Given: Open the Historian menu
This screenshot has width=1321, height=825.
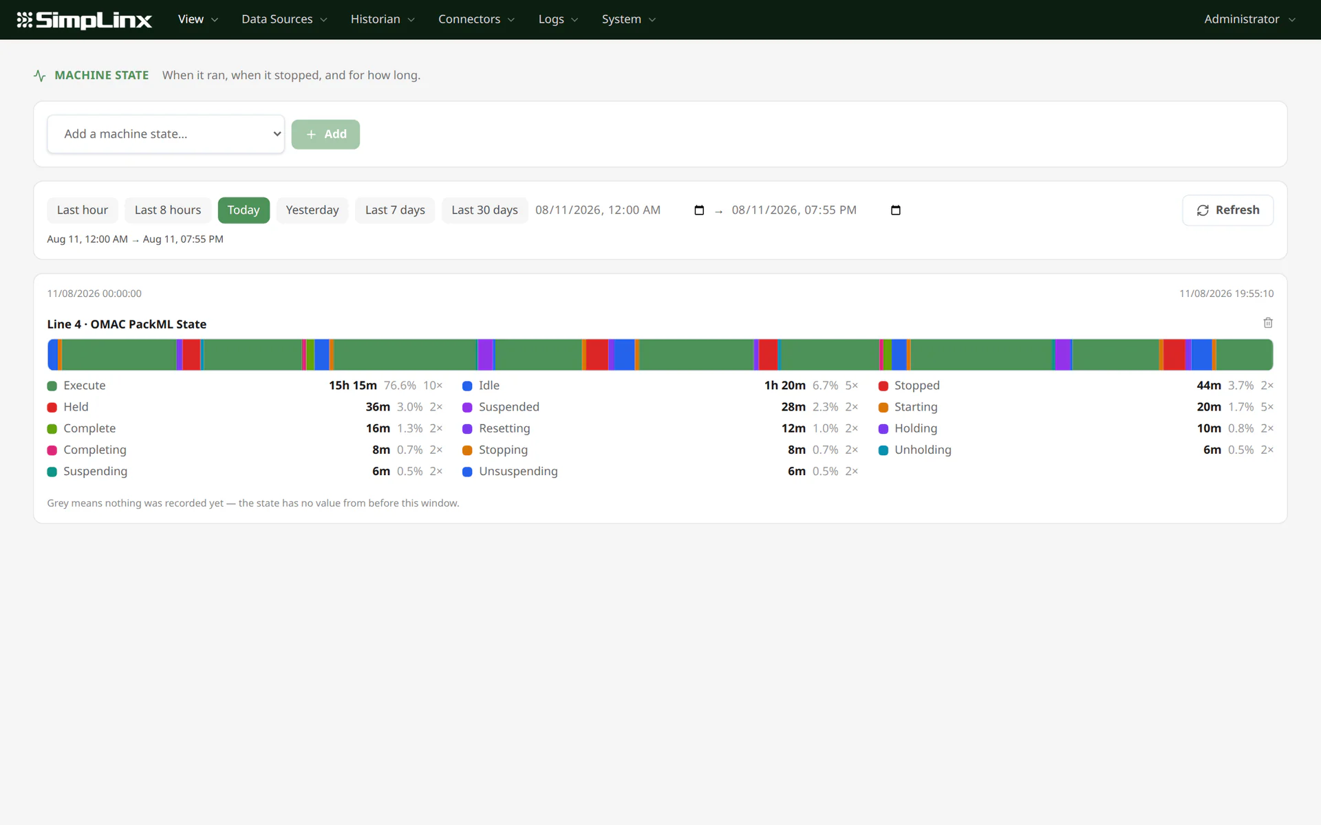Looking at the screenshot, I should tap(383, 19).
